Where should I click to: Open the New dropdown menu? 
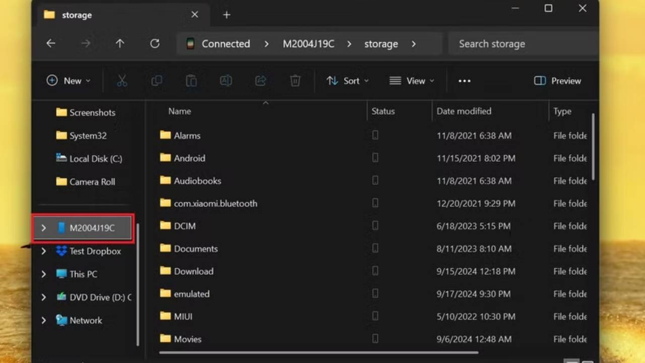click(69, 81)
